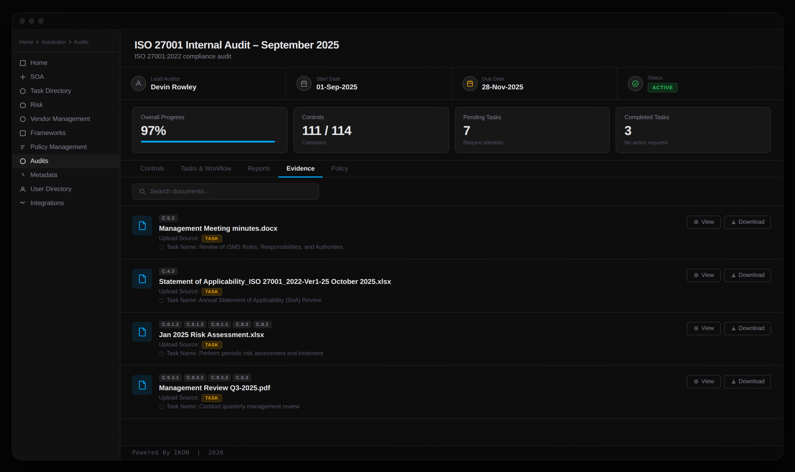
Task: Click the Policy Management list icon
Action: coord(23,147)
